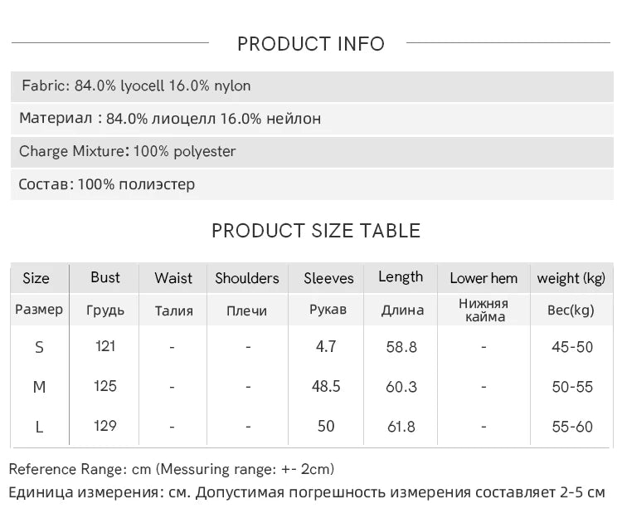Click the PRODUCT INFO heading
Screen dimensions: 622x523
click(x=311, y=44)
